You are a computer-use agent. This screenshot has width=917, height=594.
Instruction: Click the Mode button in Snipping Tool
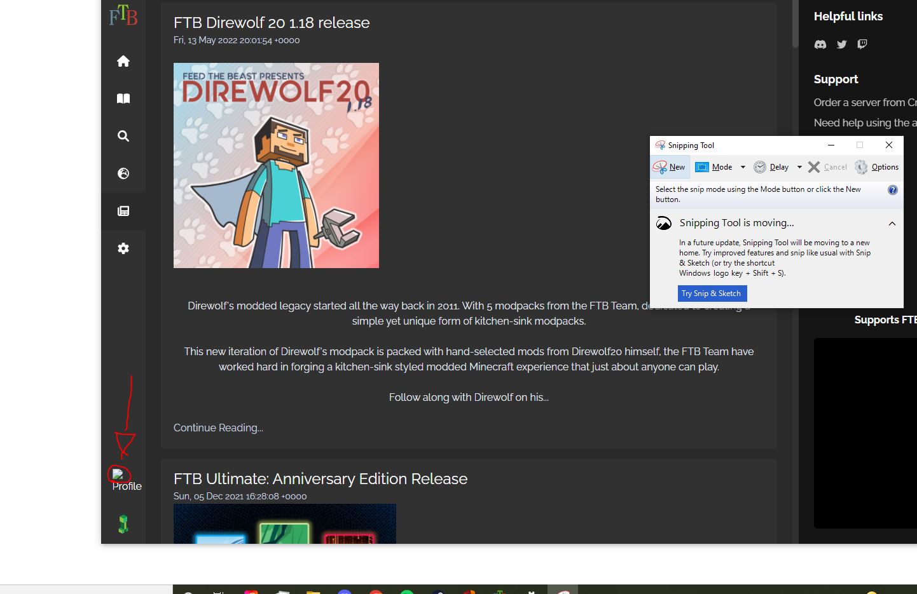tap(714, 167)
